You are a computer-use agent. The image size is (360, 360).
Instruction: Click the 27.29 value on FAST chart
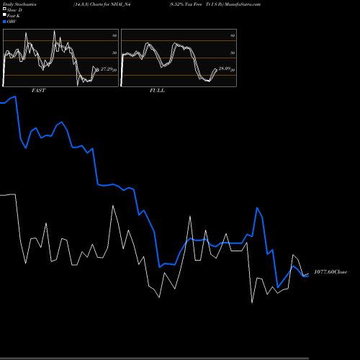107,69
